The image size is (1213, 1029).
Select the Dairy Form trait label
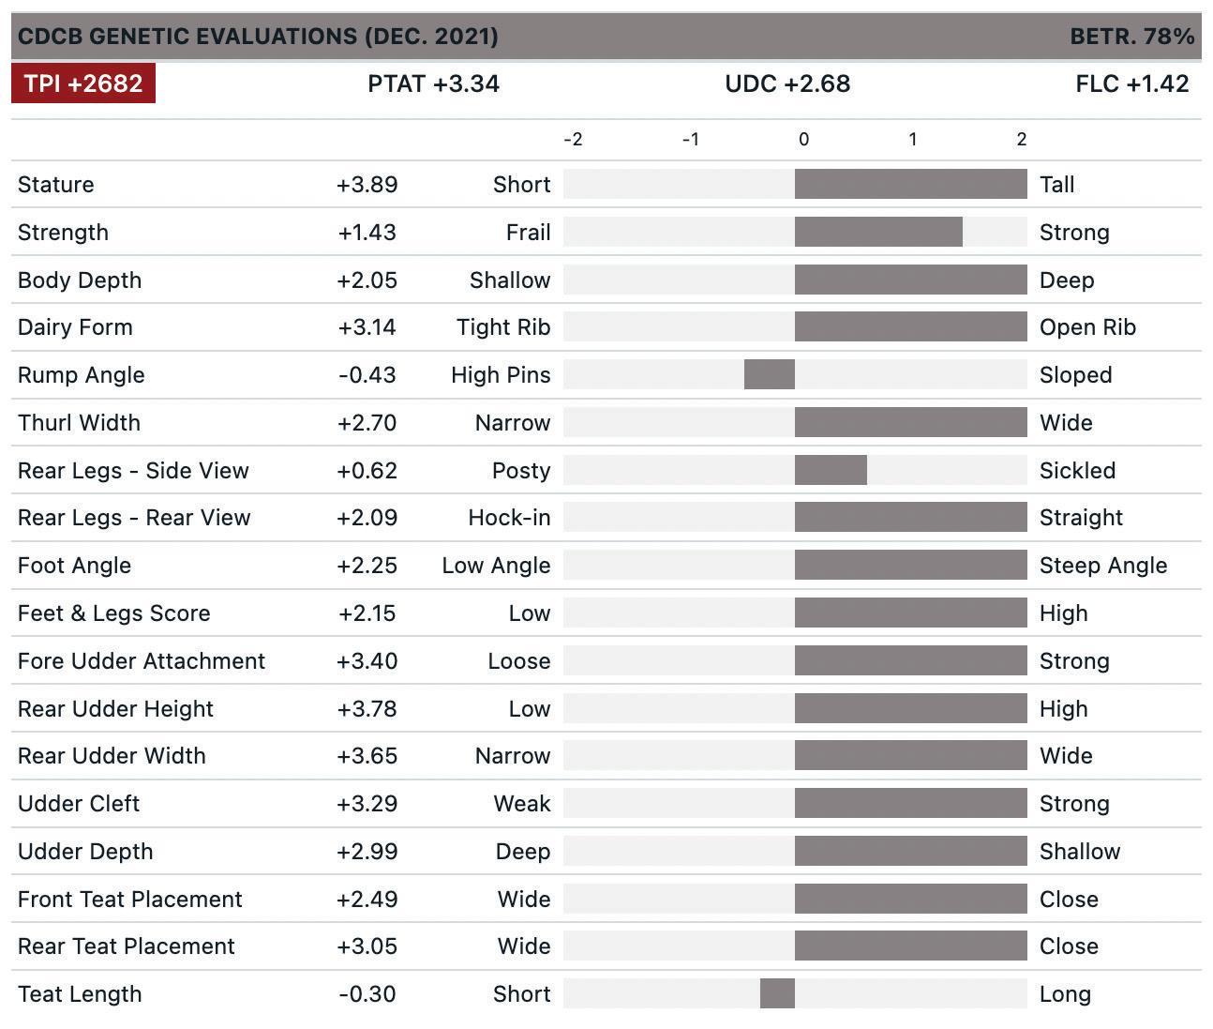coord(75,327)
